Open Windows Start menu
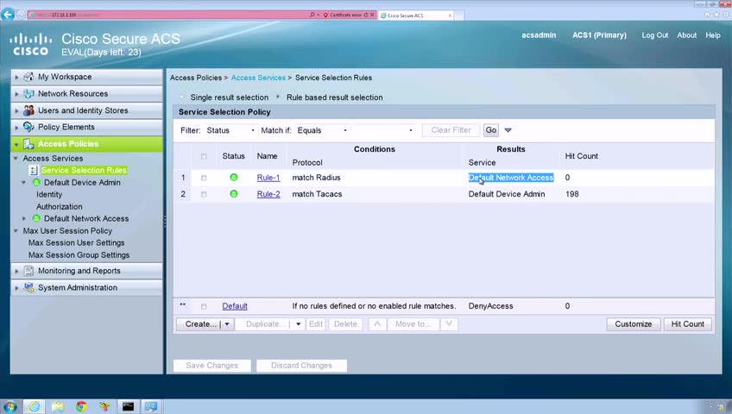This screenshot has width=732, height=414. pyautogui.click(x=10, y=406)
